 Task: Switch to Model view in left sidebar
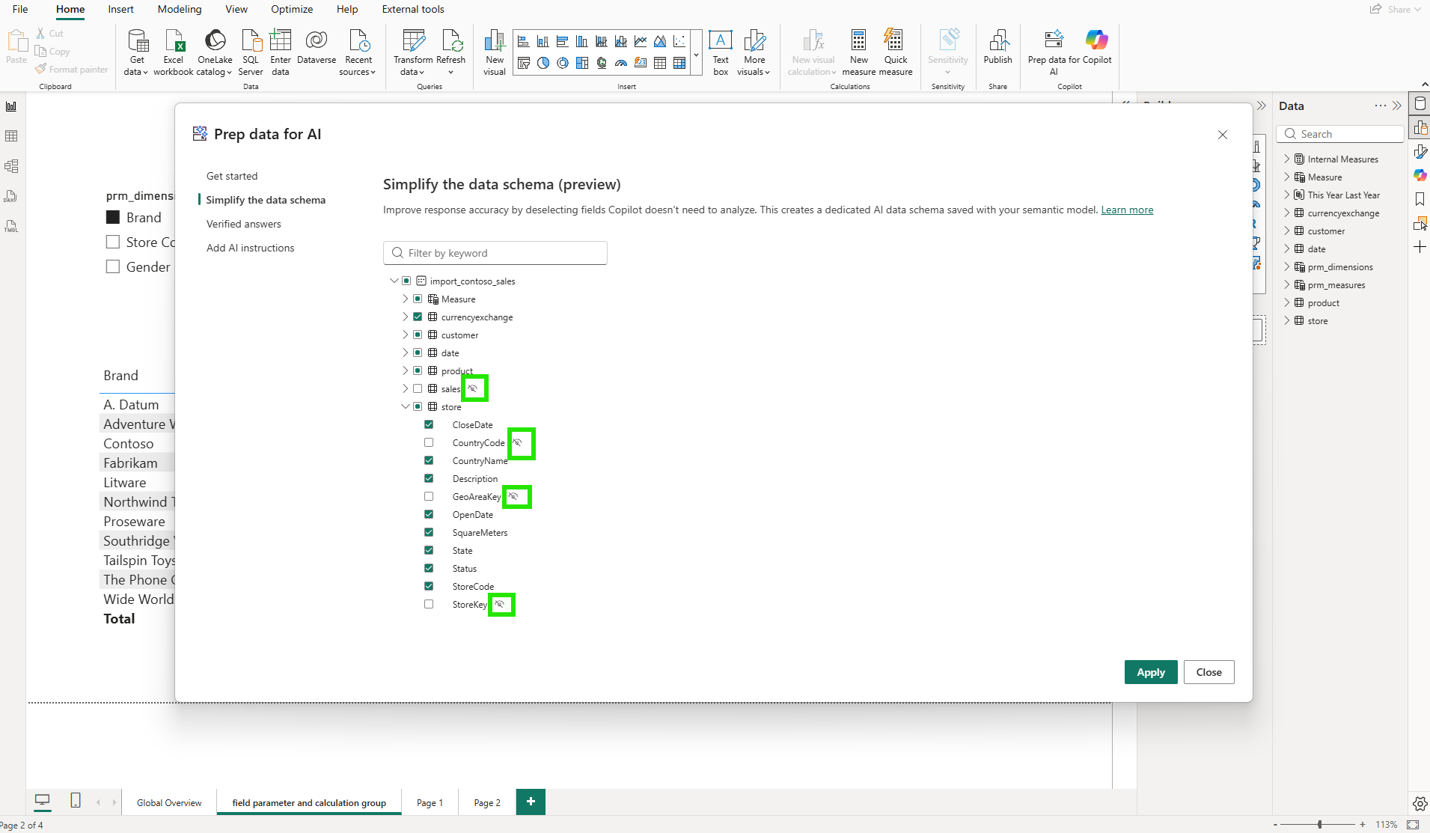11,166
